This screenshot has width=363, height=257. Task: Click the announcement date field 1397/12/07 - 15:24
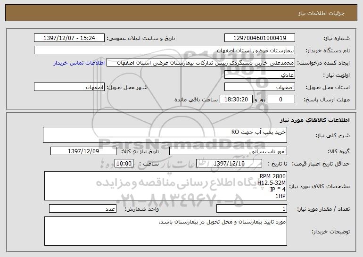(x=69, y=38)
